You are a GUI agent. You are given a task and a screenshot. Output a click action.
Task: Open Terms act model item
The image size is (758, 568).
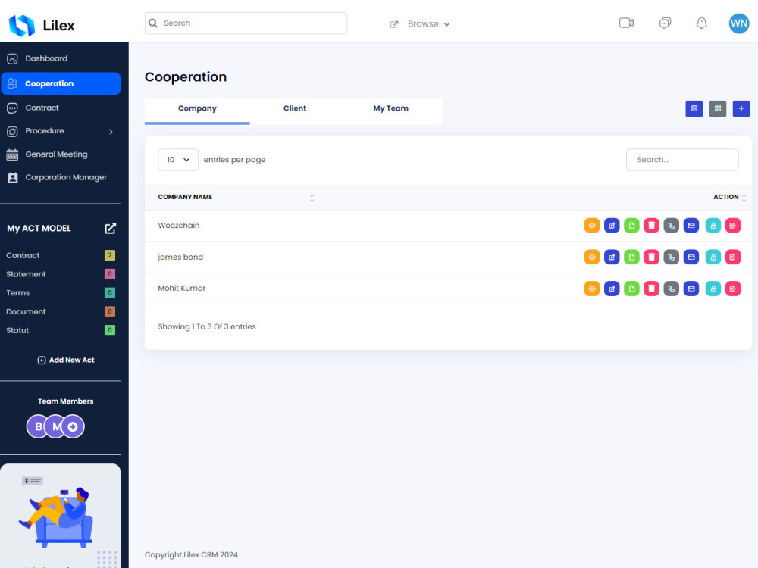(x=61, y=293)
